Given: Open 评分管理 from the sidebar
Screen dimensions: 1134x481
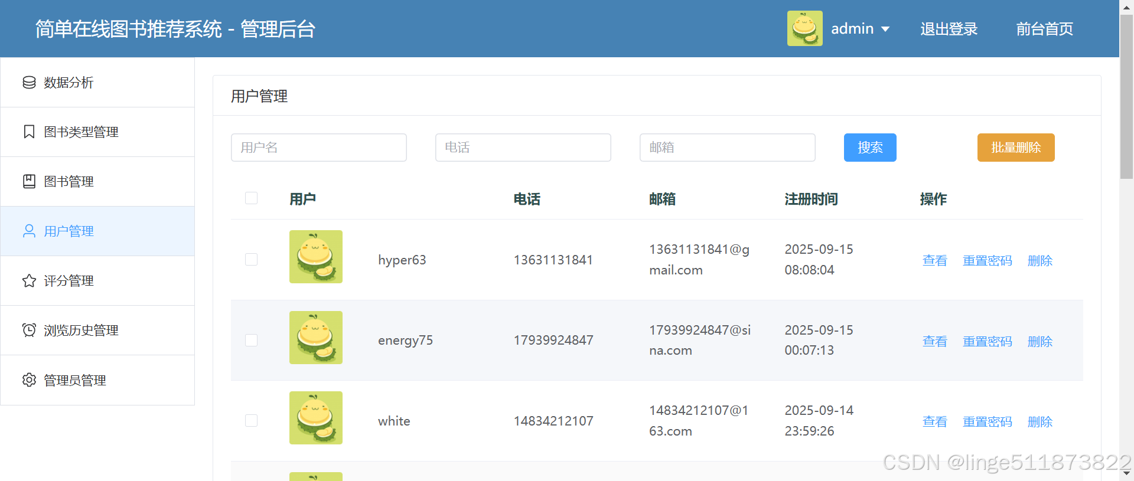Looking at the screenshot, I should pyautogui.click(x=97, y=281).
